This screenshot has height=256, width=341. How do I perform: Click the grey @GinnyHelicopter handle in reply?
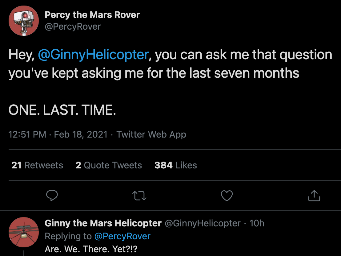pyautogui.click(x=203, y=223)
